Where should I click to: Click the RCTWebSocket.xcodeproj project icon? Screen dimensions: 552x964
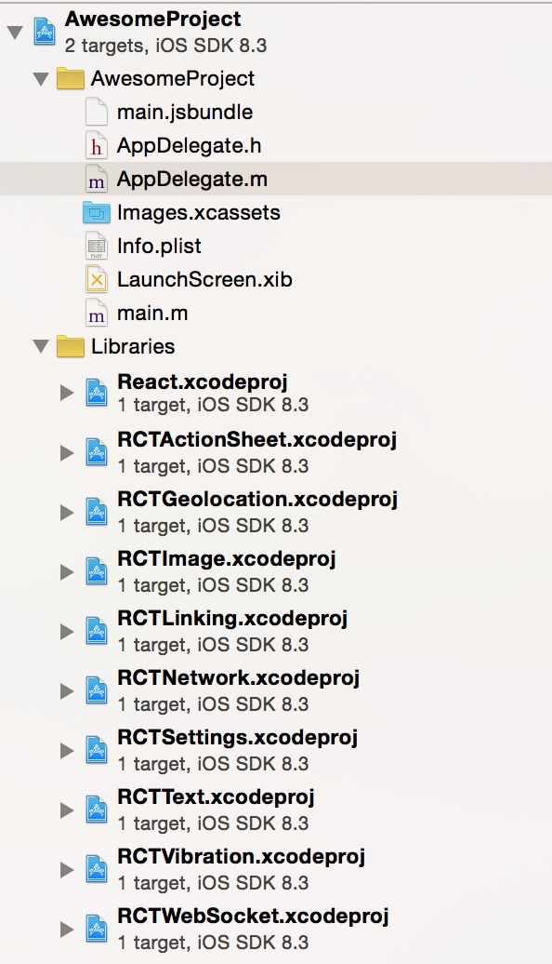[97, 929]
